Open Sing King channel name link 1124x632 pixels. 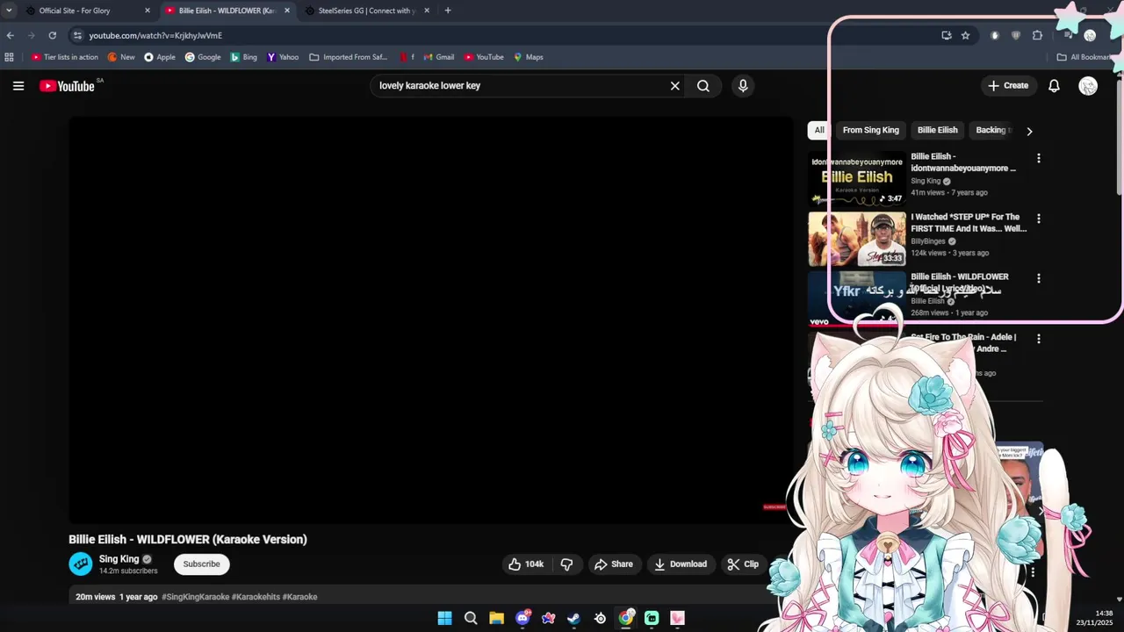tap(119, 559)
